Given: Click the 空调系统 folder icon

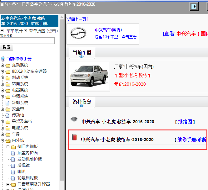Looking at the screenshot, I should 8,97.
